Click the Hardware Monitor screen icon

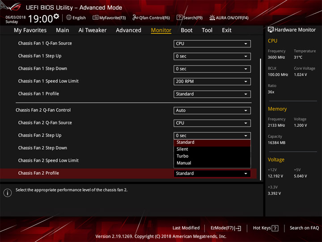pyautogui.click(x=271, y=30)
